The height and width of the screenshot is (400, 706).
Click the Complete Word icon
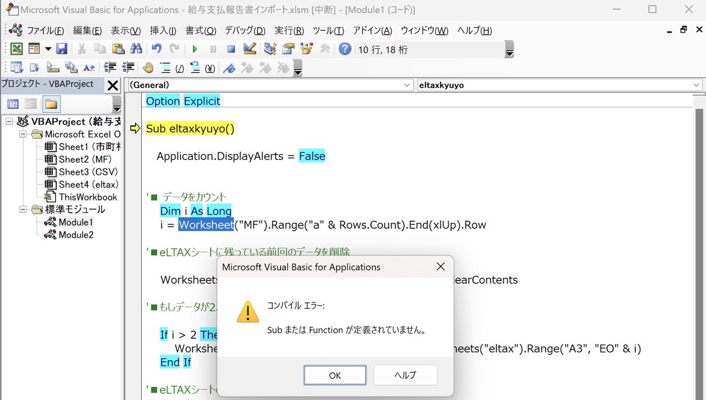coord(89,68)
